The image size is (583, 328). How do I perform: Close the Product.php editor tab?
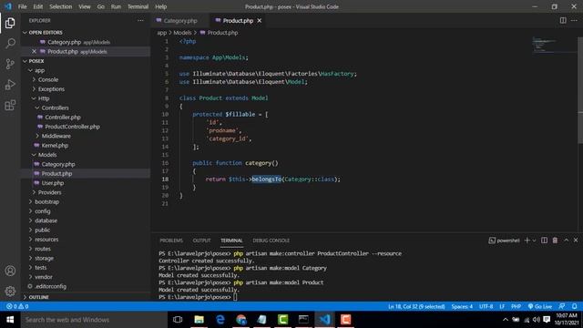tap(259, 20)
